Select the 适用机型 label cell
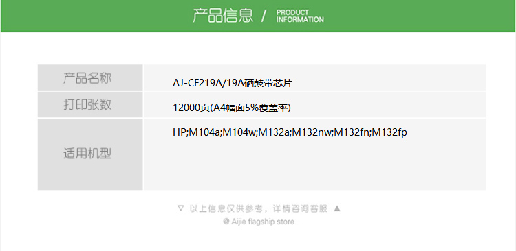Viewport: 516px width, 251px height. (x=90, y=154)
